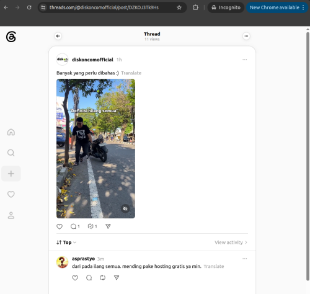Bookmark this page with star icon
Viewport: 310px width, 294px height.
coord(179,7)
